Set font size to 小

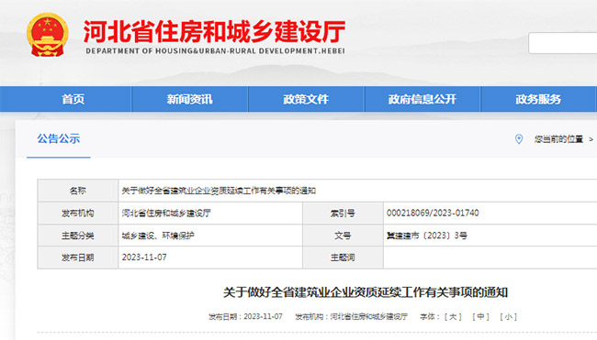coord(508,316)
